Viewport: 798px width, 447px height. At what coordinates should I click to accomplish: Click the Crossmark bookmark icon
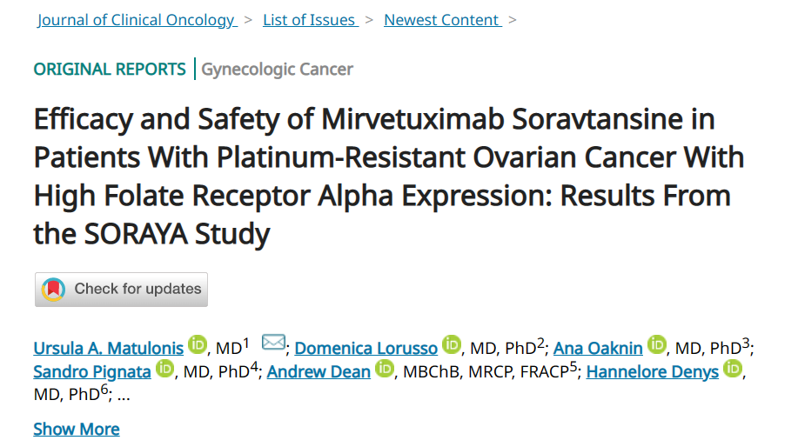pos(54,290)
